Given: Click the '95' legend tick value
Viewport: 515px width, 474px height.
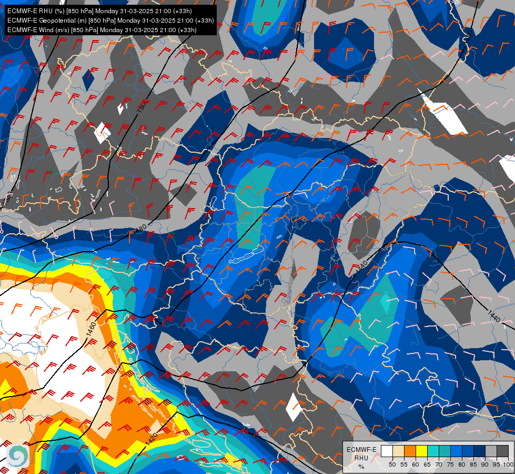Looking at the screenshot, I should tap(496, 465).
